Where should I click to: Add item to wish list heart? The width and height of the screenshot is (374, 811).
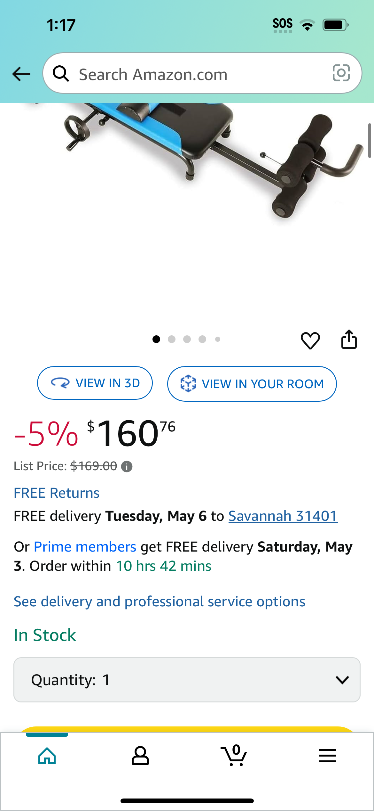(x=310, y=340)
